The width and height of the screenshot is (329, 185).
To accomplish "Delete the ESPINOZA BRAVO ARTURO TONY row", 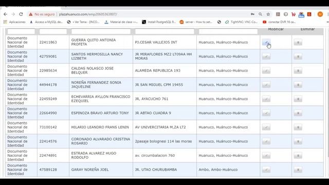I will [298, 113].
